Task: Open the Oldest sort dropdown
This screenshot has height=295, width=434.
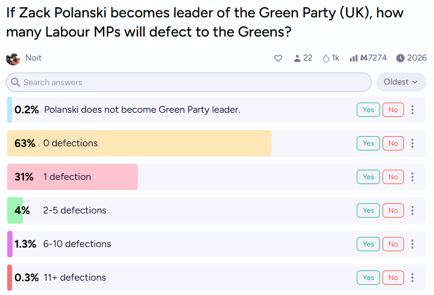Action: tap(401, 82)
